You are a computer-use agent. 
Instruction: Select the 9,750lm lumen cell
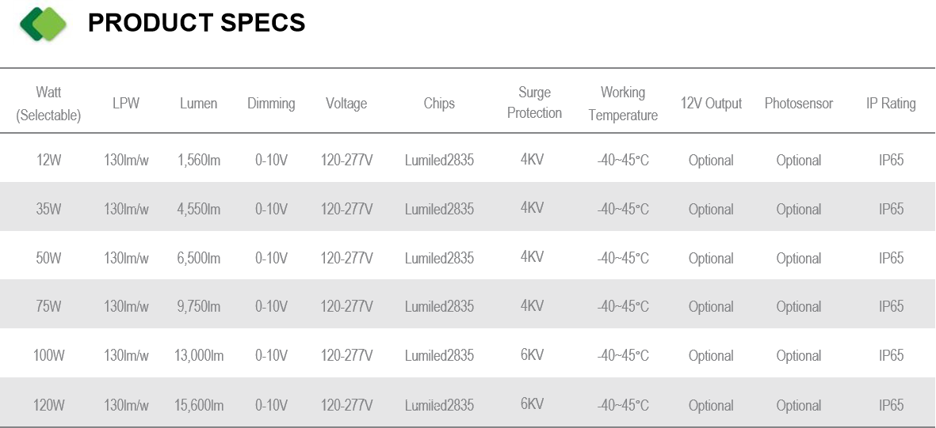point(199,306)
